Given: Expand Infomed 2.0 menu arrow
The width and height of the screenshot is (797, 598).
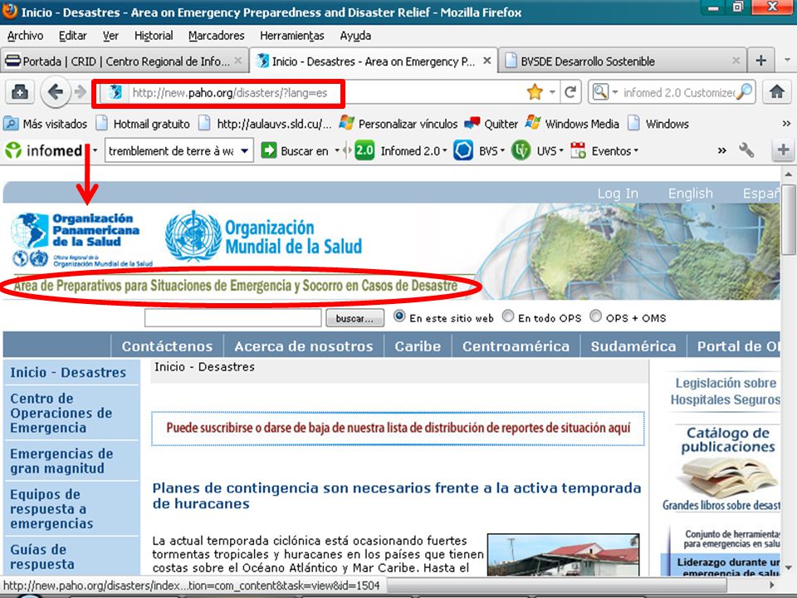Looking at the screenshot, I should tap(445, 150).
